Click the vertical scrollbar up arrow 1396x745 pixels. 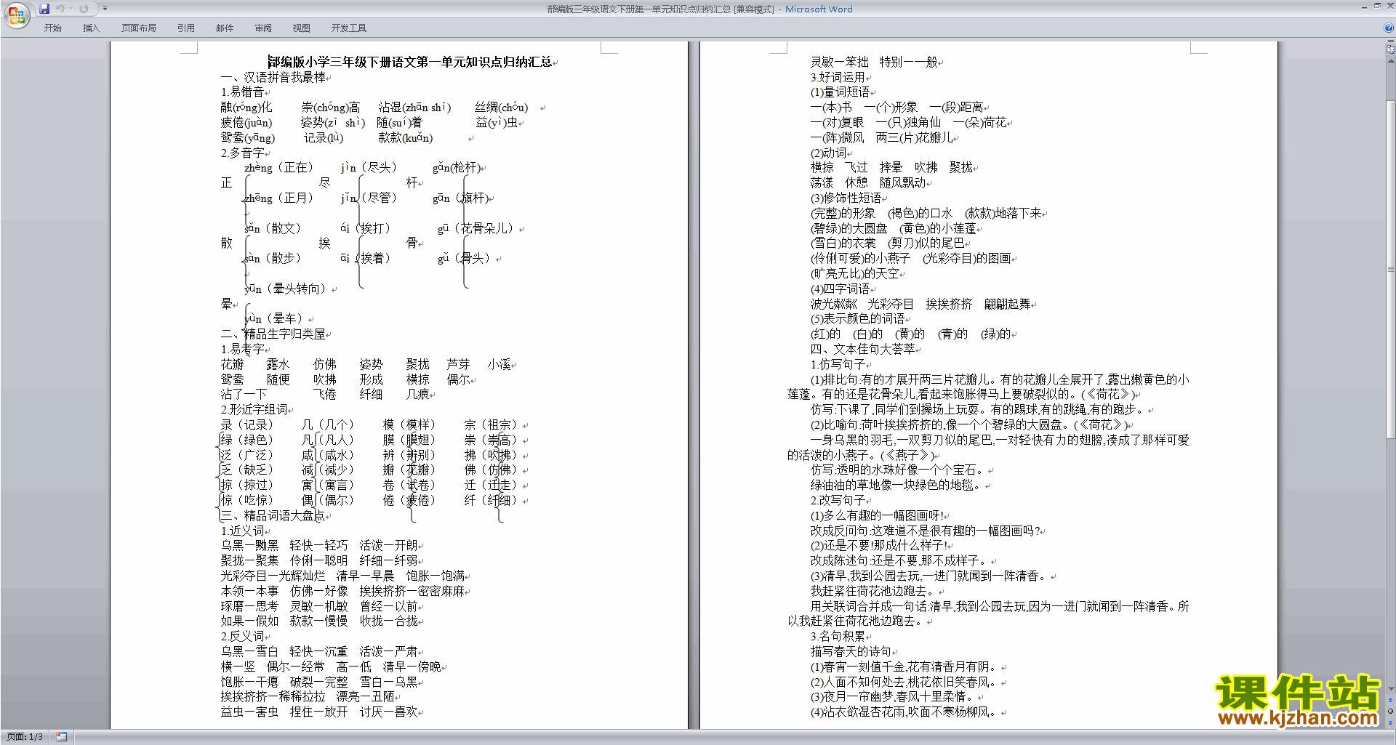[1391, 60]
